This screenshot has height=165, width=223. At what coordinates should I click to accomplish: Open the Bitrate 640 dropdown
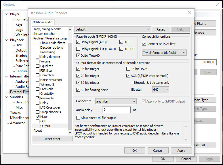pyautogui.click(x=161, y=90)
